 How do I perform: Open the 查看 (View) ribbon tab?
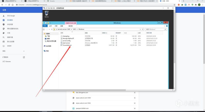coord(62,26)
